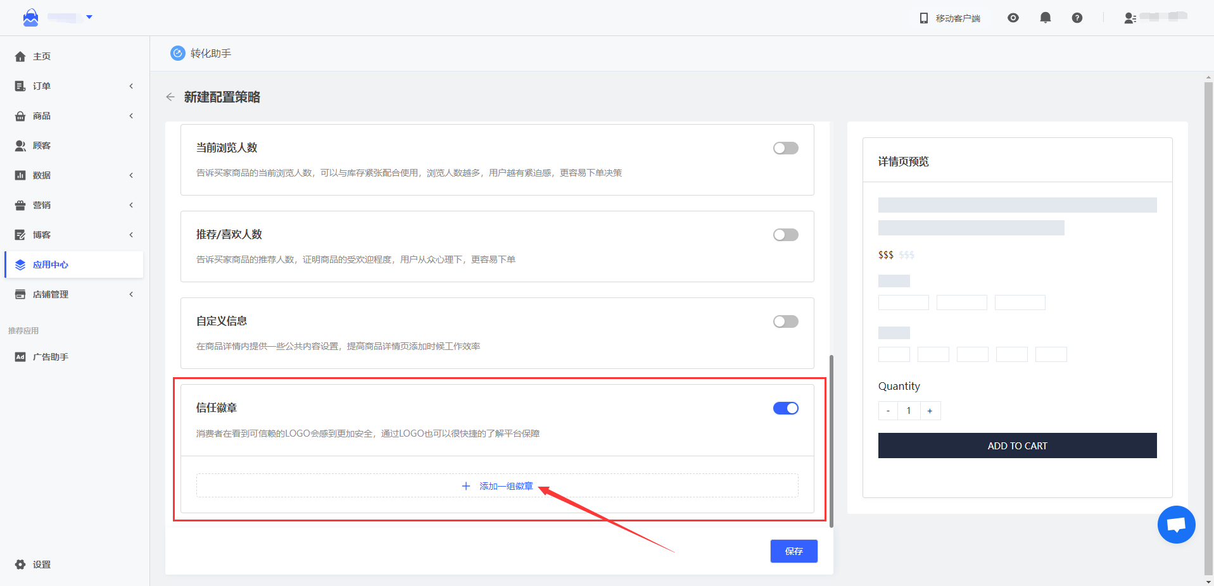Viewport: 1214px width, 586px height.
Task: Turn on the 自定义信息 switch
Action: [x=785, y=321]
